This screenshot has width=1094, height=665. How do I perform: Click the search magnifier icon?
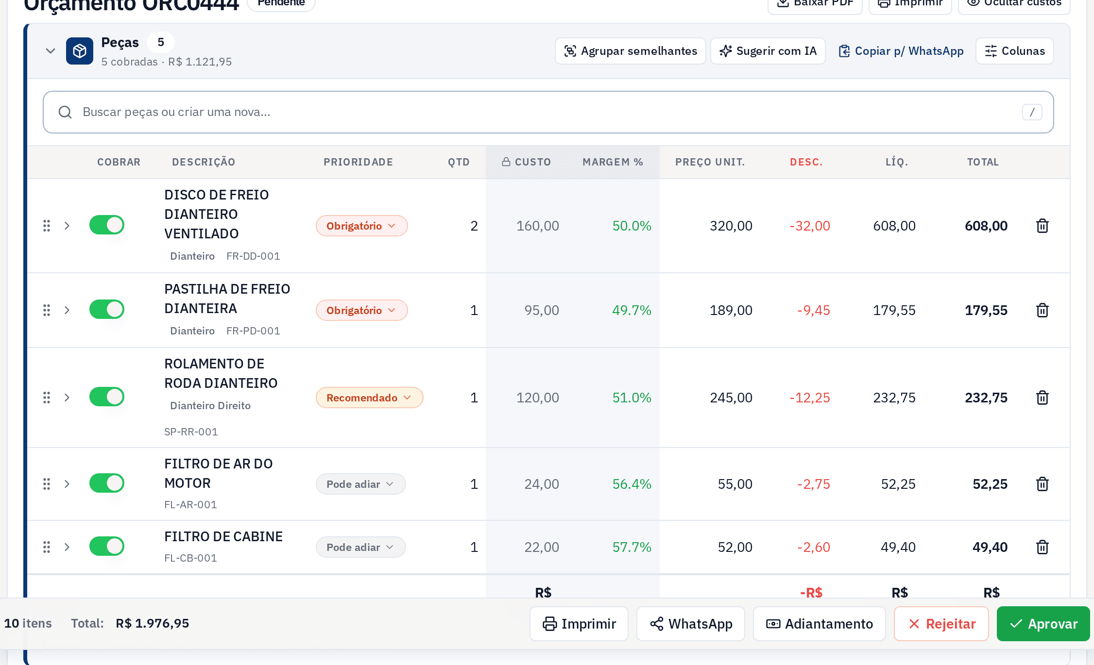[x=65, y=112]
